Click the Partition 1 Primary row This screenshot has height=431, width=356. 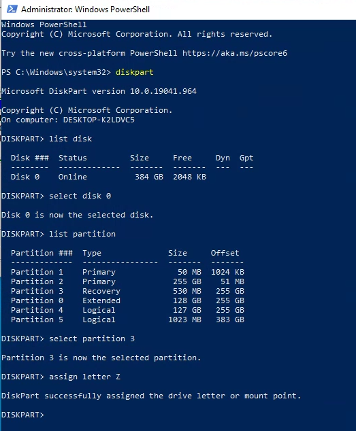pyautogui.click(x=127, y=272)
